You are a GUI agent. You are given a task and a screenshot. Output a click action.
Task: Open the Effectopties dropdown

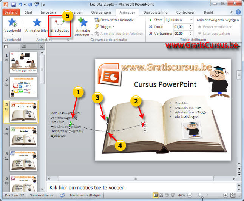(60, 26)
